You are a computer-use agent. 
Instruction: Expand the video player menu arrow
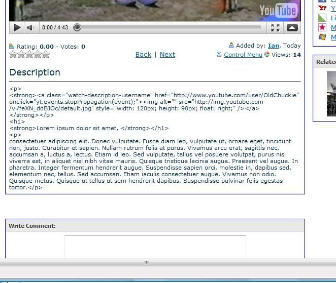tap(292, 28)
